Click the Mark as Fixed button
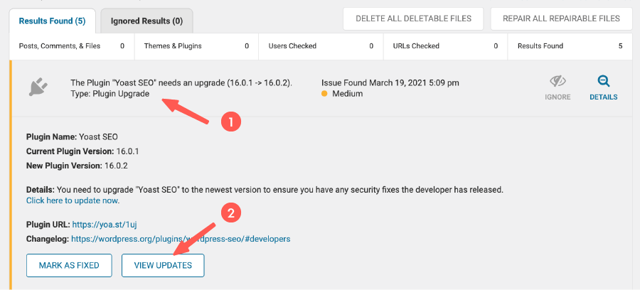This screenshot has width=640, height=290. 69,265
